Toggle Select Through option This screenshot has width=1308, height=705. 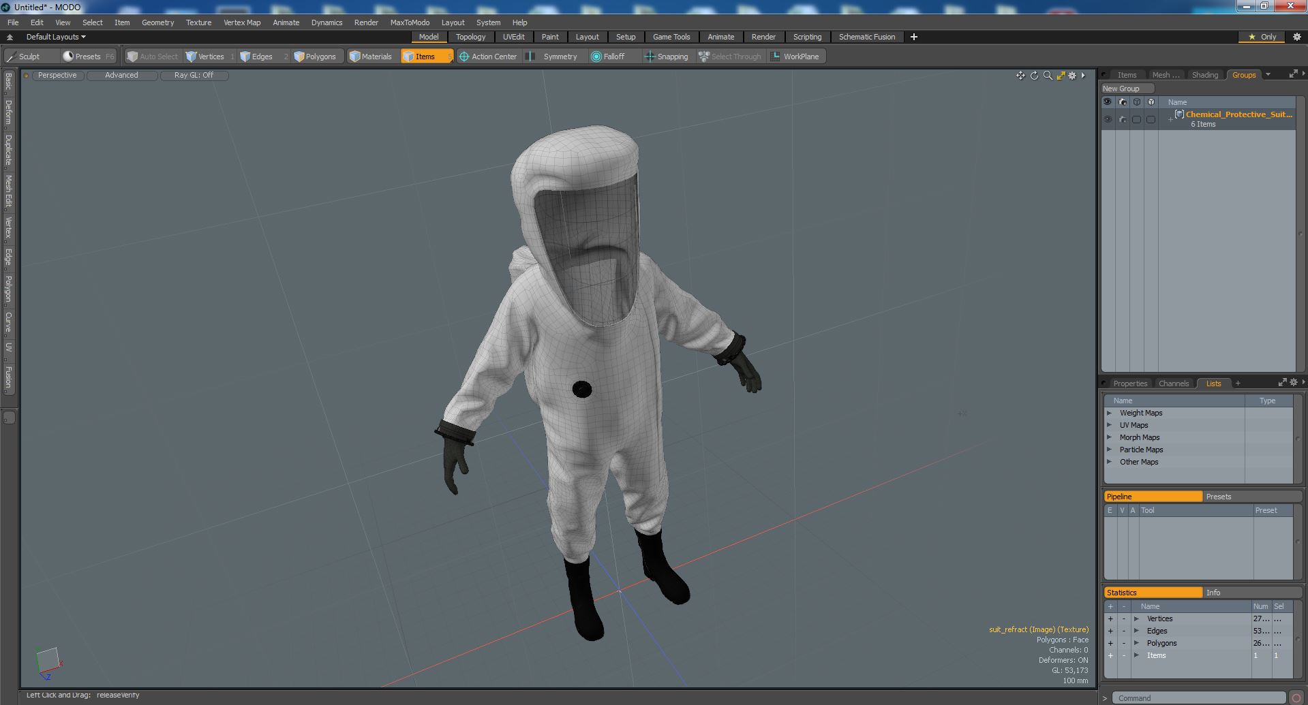730,57
